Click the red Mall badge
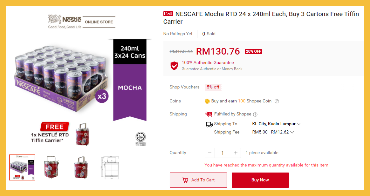 (168, 14)
